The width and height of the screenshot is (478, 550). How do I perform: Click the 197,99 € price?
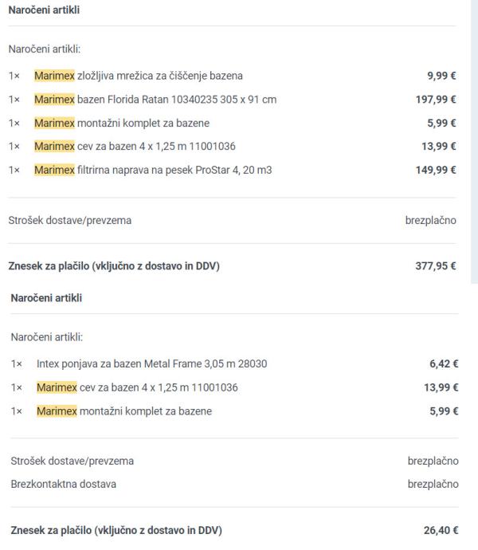tap(436, 100)
